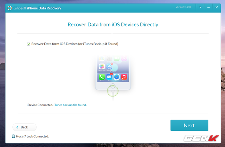Click the Phone app icon on illustration
The width and height of the screenshot is (225, 147).
click(x=102, y=76)
